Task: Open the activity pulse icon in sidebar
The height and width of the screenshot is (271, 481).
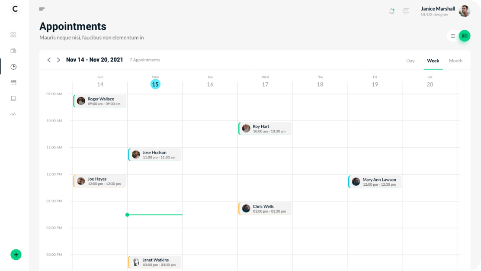Action: [x=13, y=114]
